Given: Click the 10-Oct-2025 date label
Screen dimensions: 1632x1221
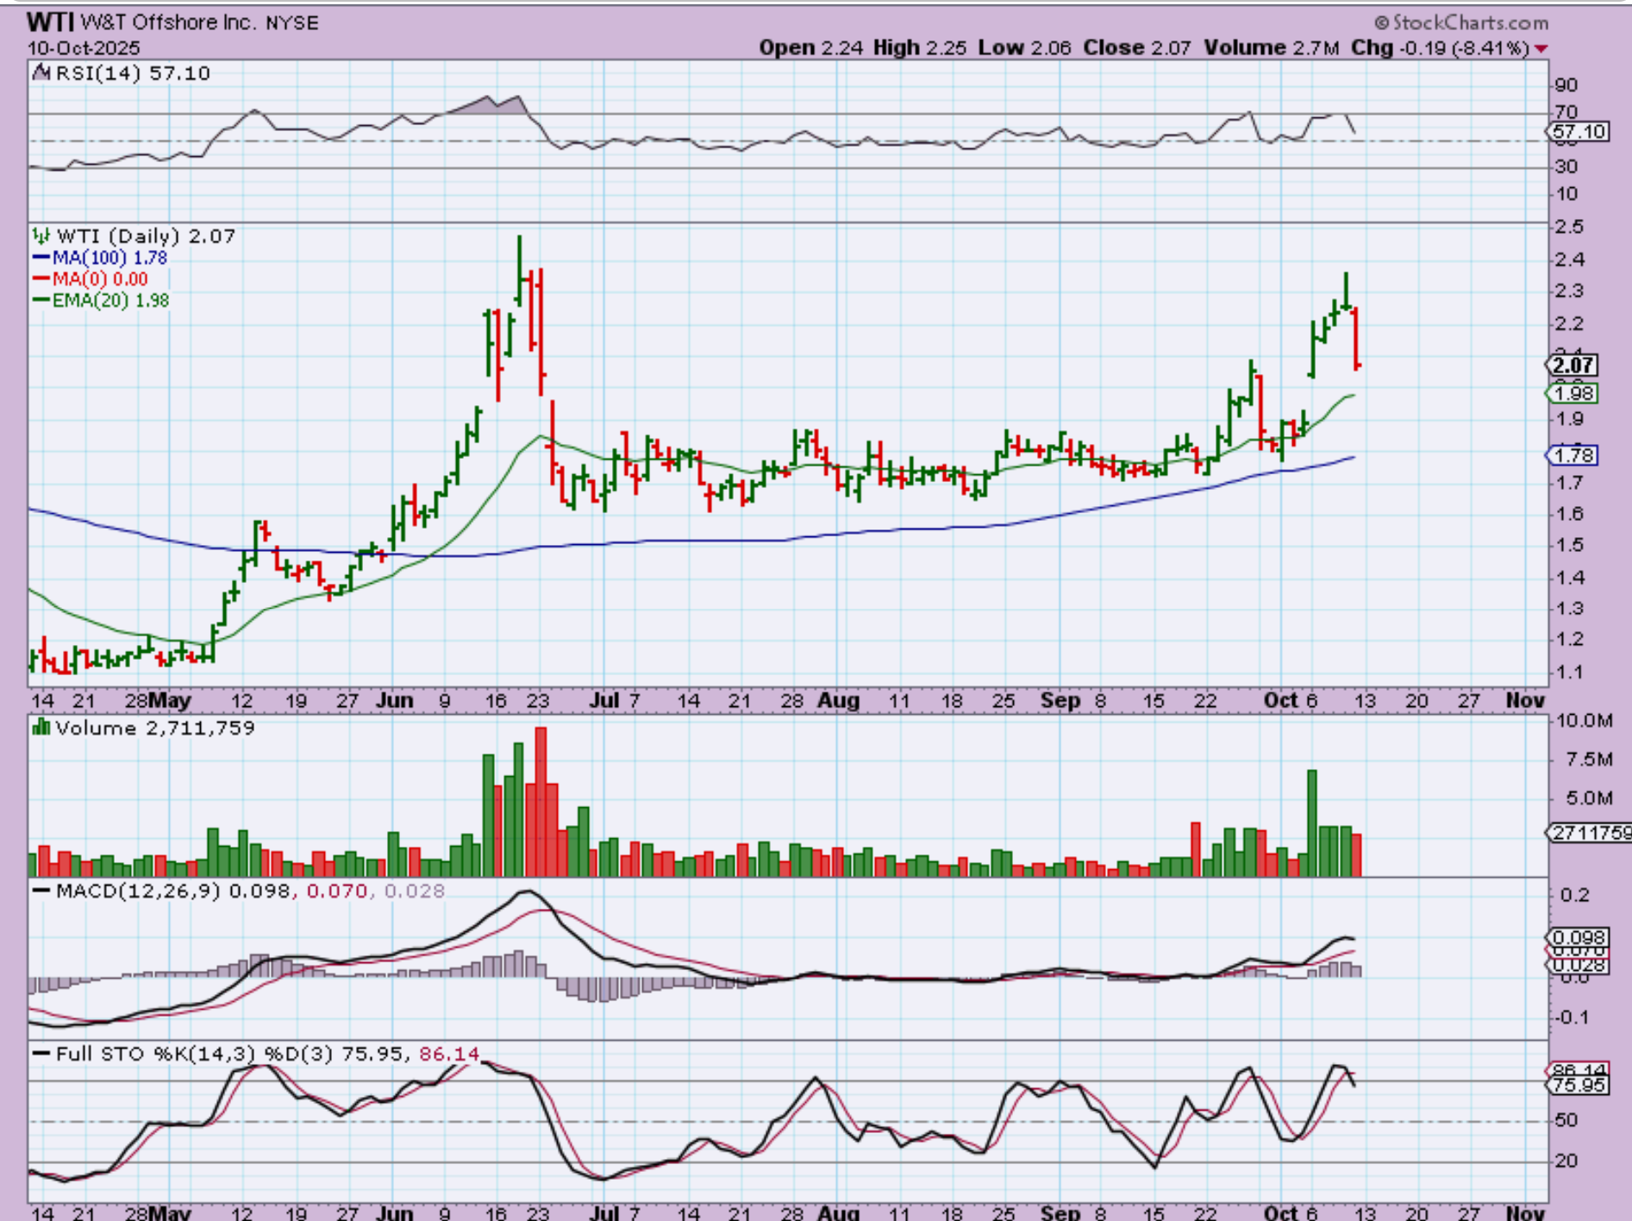Looking at the screenshot, I should point(83,48).
